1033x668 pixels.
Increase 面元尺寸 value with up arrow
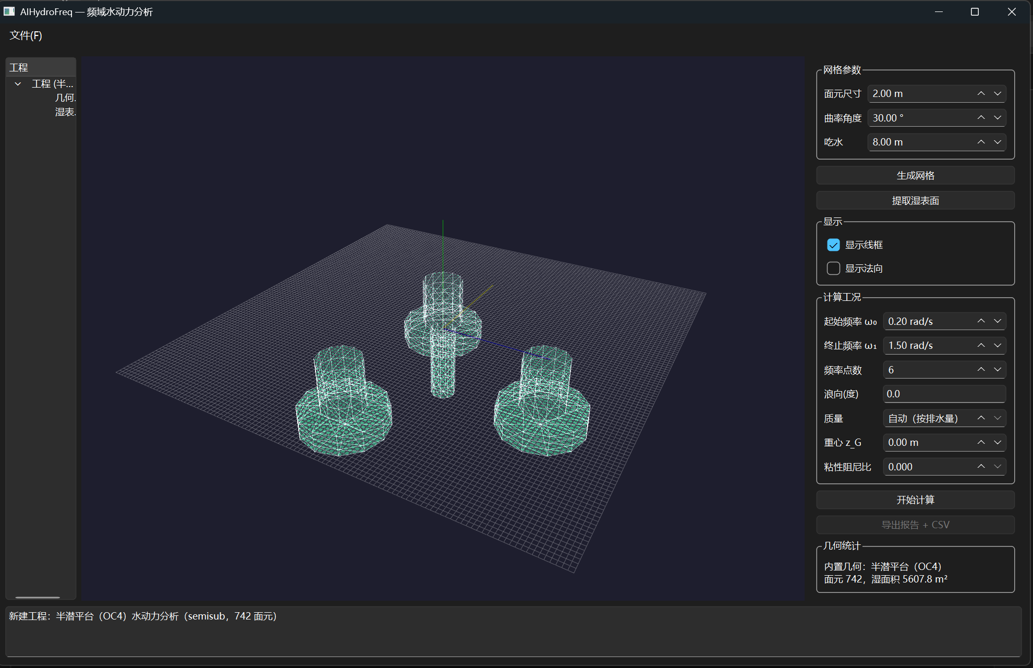pyautogui.click(x=981, y=93)
